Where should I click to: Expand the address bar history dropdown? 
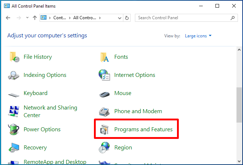119,18
